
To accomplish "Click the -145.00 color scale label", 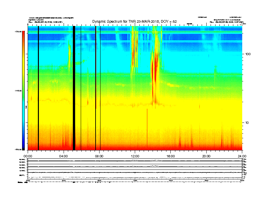I will pyautogui.click(x=18, y=91).
